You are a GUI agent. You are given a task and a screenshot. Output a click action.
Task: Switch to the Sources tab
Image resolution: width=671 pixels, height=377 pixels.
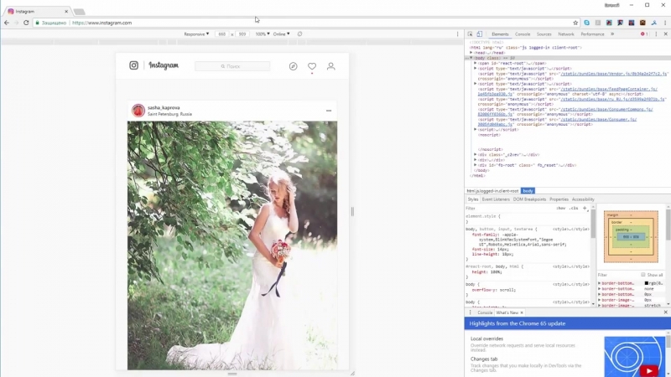click(544, 34)
